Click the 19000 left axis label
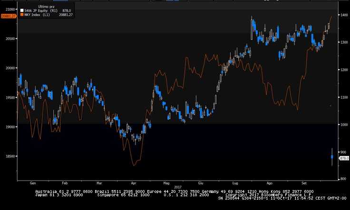The height and width of the screenshot is (210, 350). [x=10, y=127]
